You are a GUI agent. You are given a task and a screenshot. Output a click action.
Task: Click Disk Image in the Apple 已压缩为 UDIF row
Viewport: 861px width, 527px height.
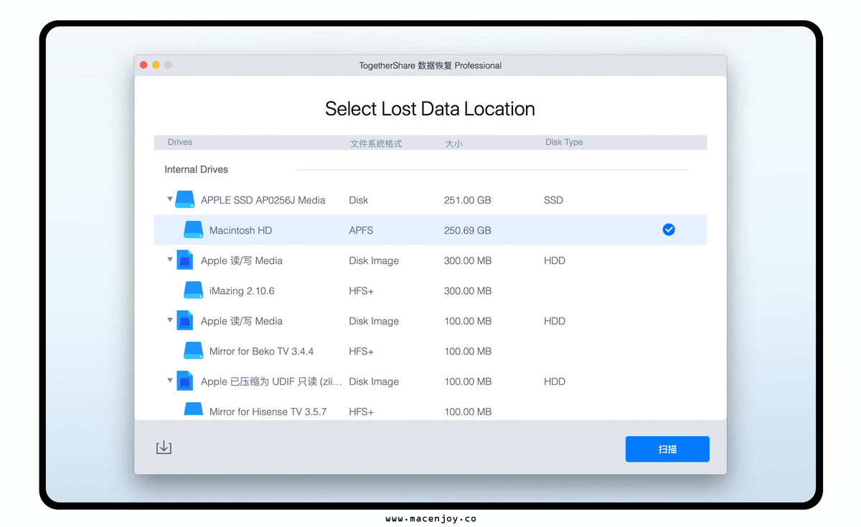(x=374, y=381)
